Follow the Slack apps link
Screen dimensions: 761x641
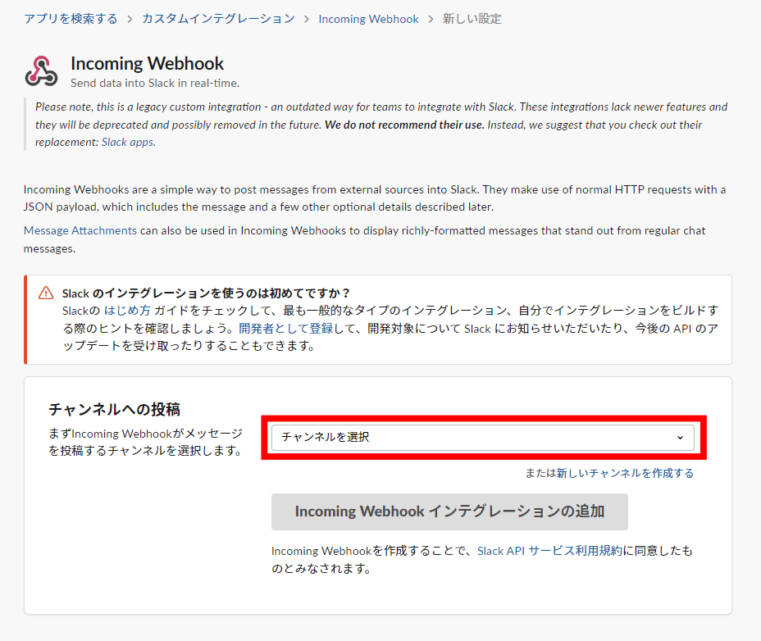[128, 142]
